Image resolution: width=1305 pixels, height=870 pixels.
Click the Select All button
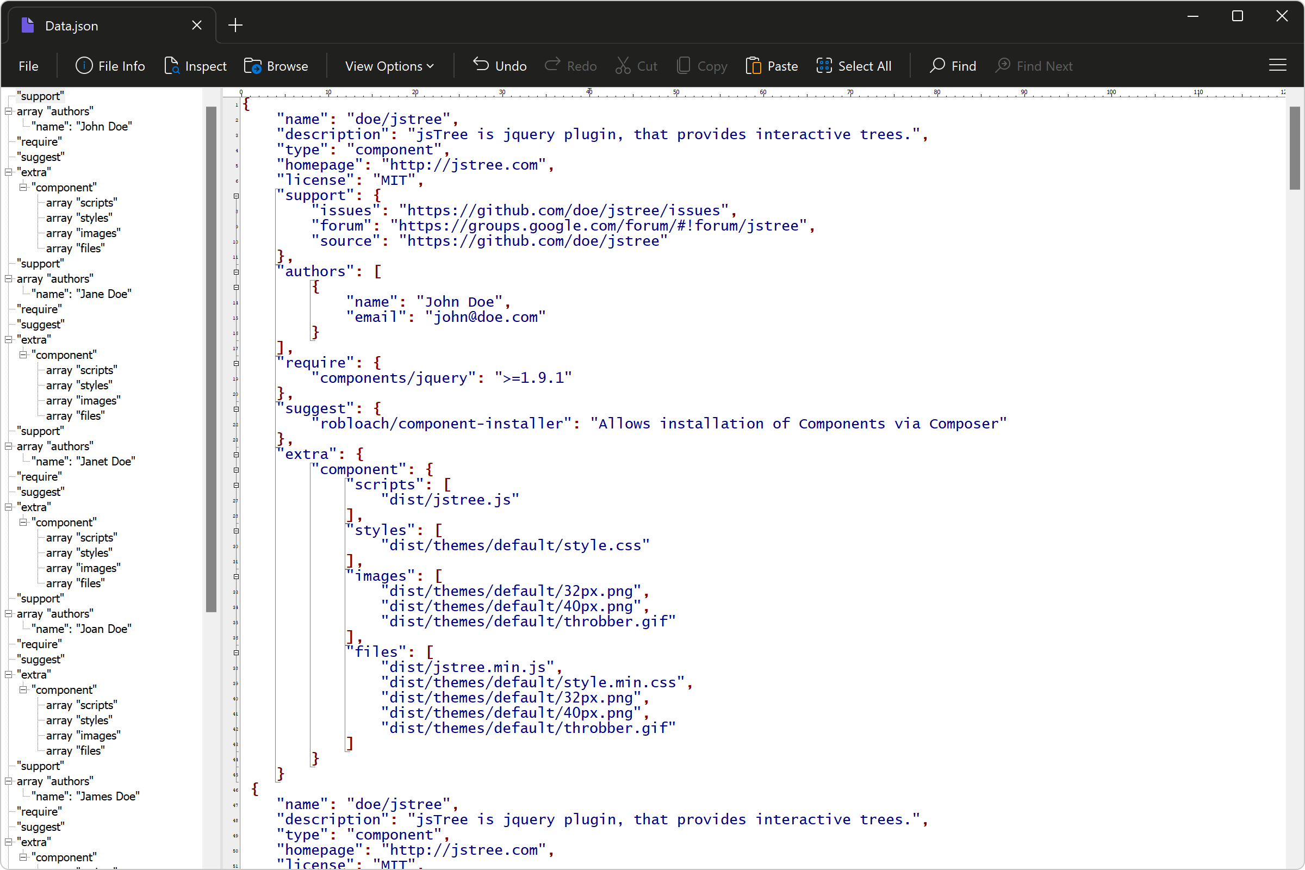tap(854, 66)
